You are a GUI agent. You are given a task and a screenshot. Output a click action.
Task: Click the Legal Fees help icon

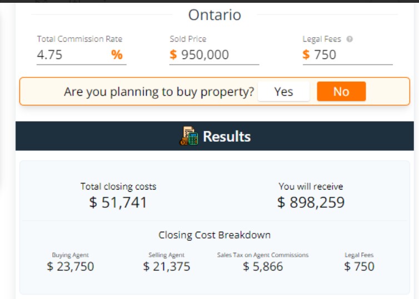click(350, 39)
